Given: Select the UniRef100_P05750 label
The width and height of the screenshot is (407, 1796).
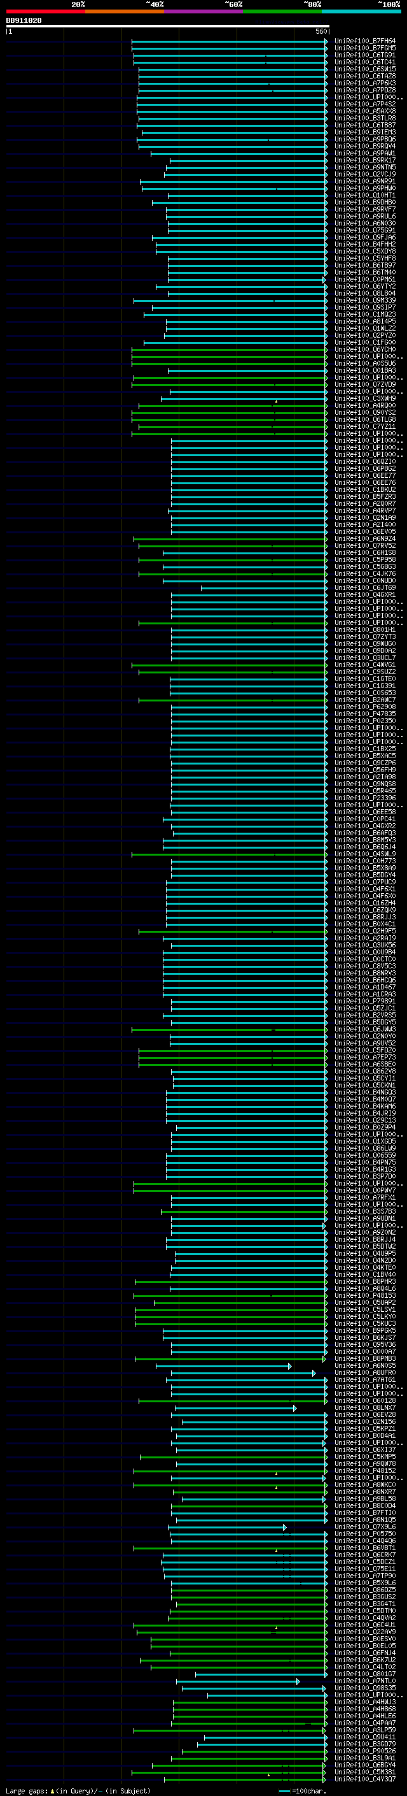Looking at the screenshot, I should pyautogui.click(x=364, y=1533).
